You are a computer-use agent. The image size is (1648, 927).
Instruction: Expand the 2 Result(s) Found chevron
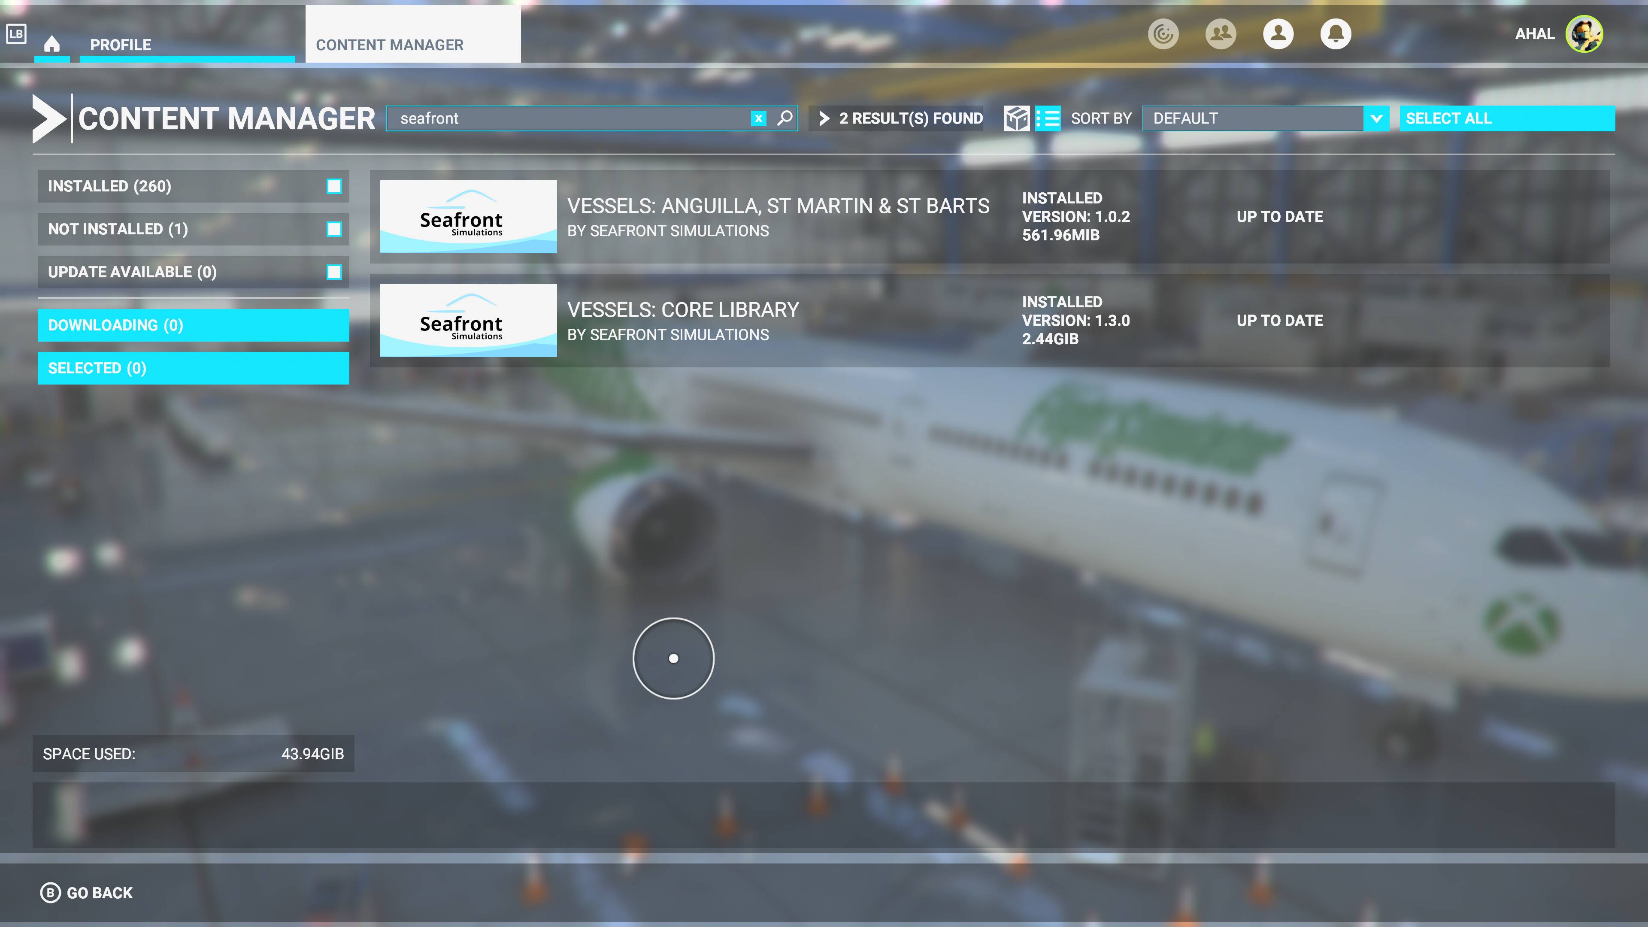(824, 118)
